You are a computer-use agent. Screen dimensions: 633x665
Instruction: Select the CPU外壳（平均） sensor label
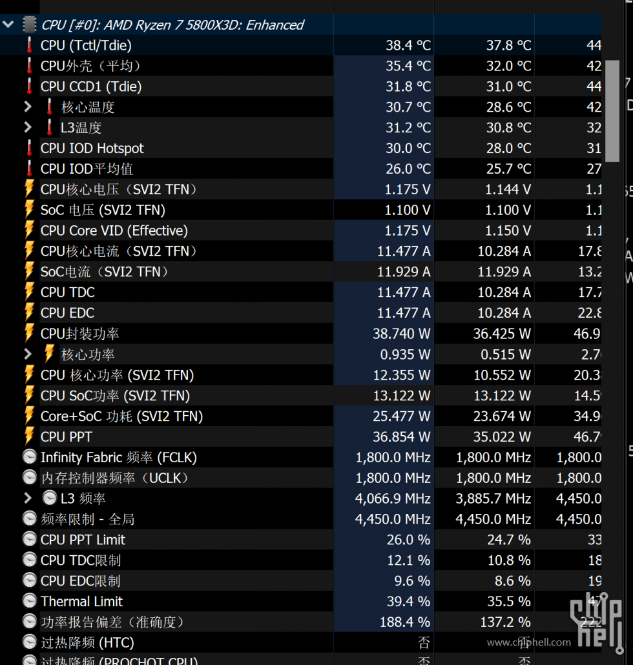click(x=91, y=66)
